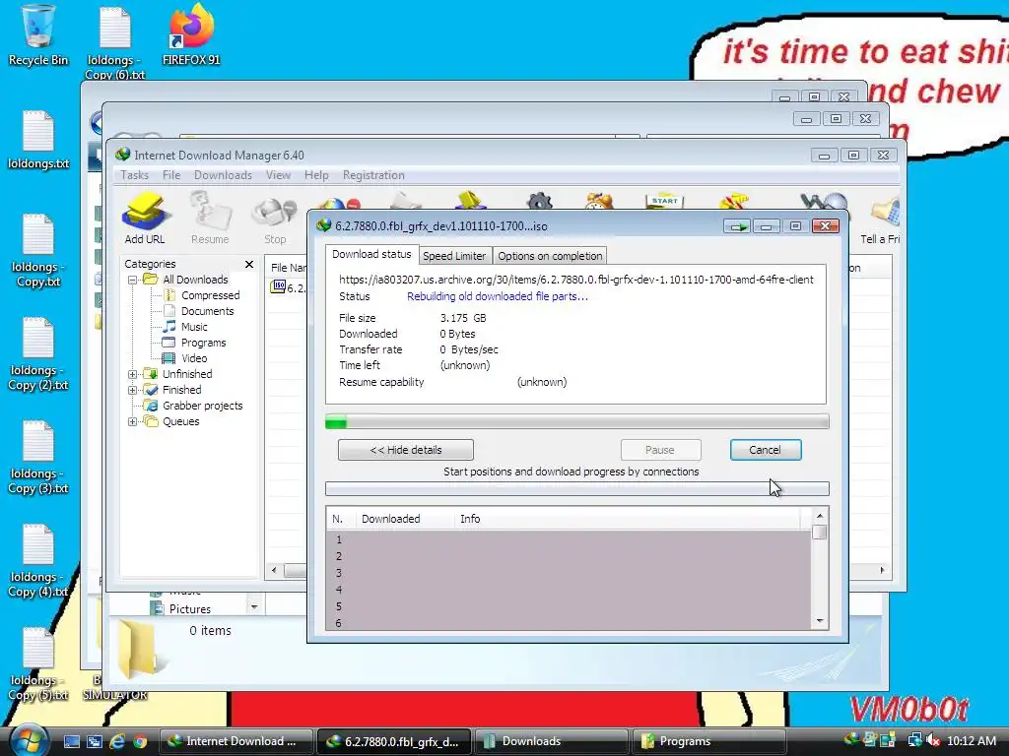Cancel the current download
1009x756 pixels.
pos(765,450)
